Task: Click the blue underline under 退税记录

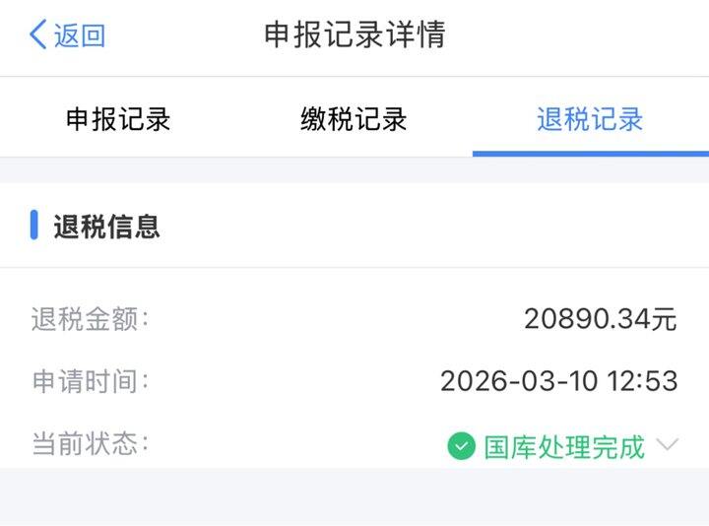Action: [x=590, y=153]
